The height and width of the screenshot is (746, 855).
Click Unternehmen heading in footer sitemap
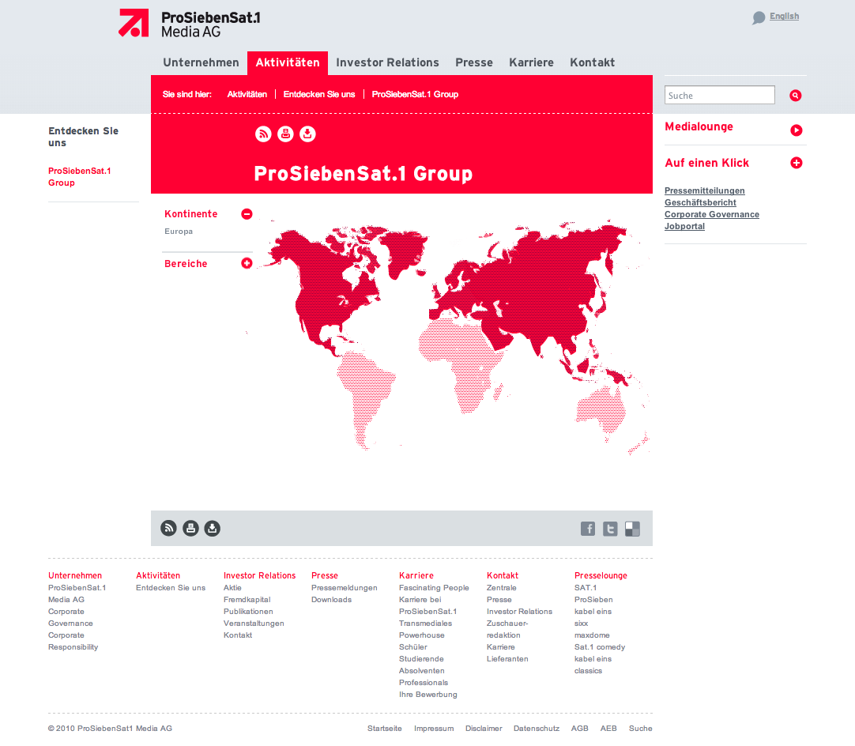coord(75,575)
